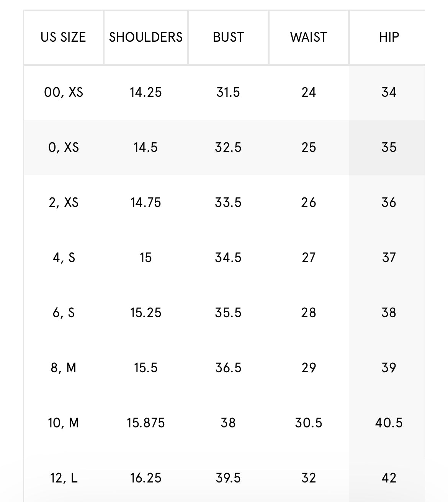Select the 4, S size cell
The height and width of the screenshot is (502, 448).
click(63, 258)
